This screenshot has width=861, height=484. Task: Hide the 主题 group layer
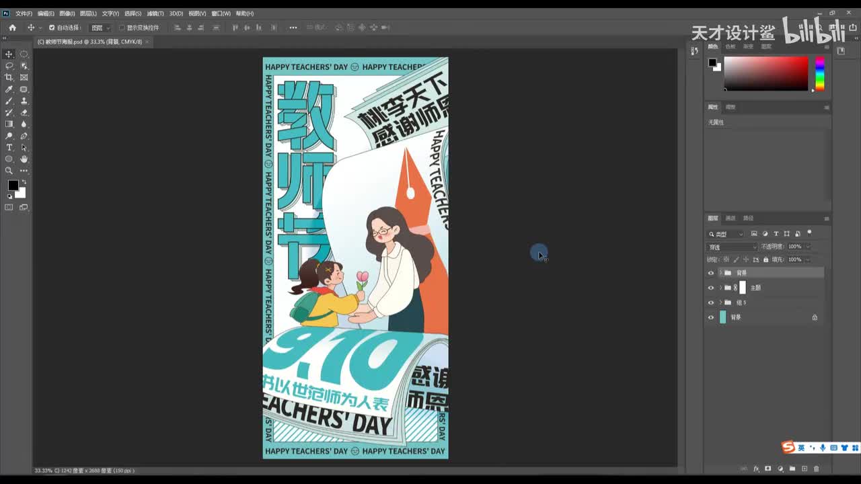(x=711, y=288)
